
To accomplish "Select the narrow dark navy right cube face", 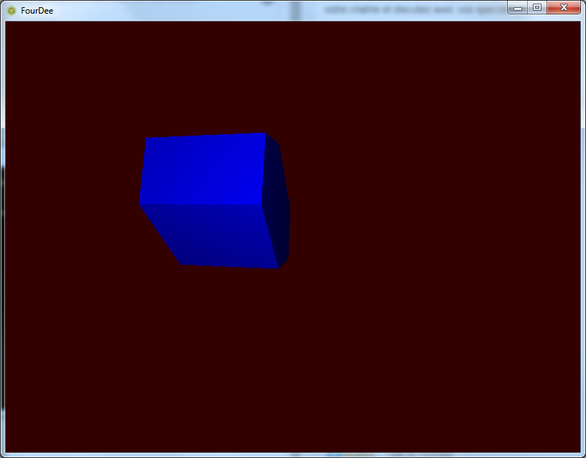I will click(277, 201).
